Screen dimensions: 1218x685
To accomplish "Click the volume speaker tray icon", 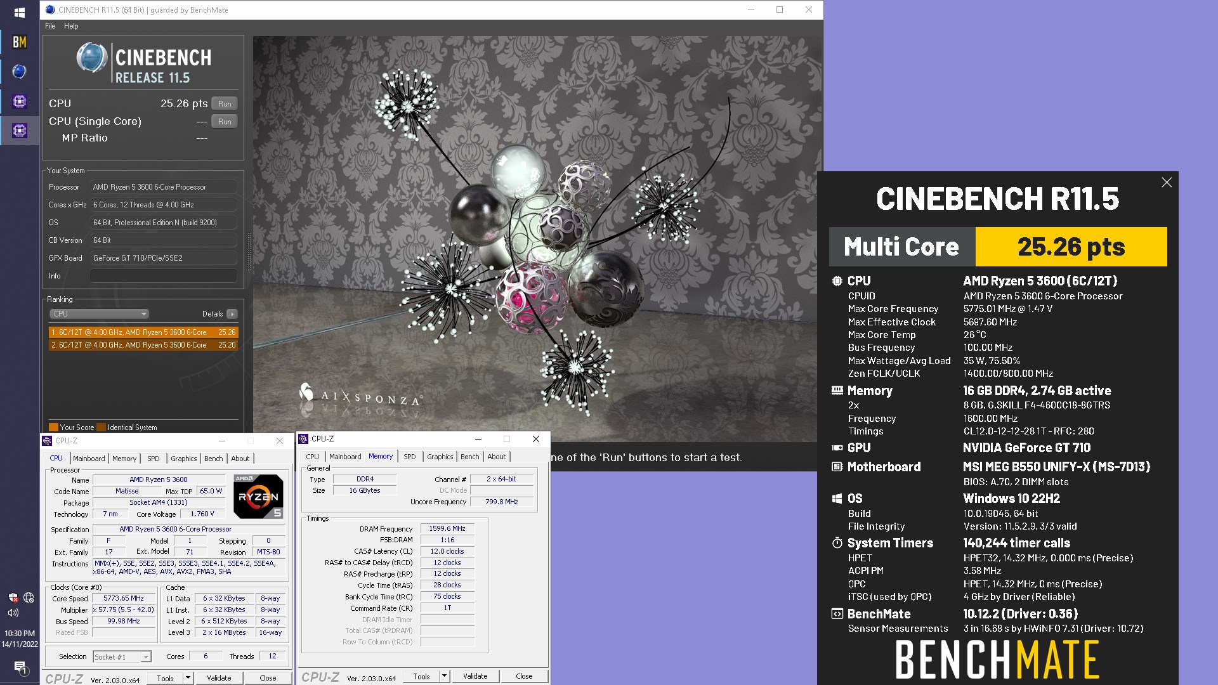I will pyautogui.click(x=13, y=613).
